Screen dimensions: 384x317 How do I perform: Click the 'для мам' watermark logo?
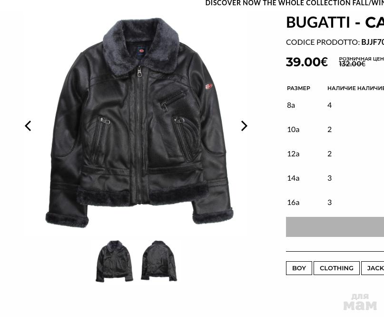(x=360, y=302)
